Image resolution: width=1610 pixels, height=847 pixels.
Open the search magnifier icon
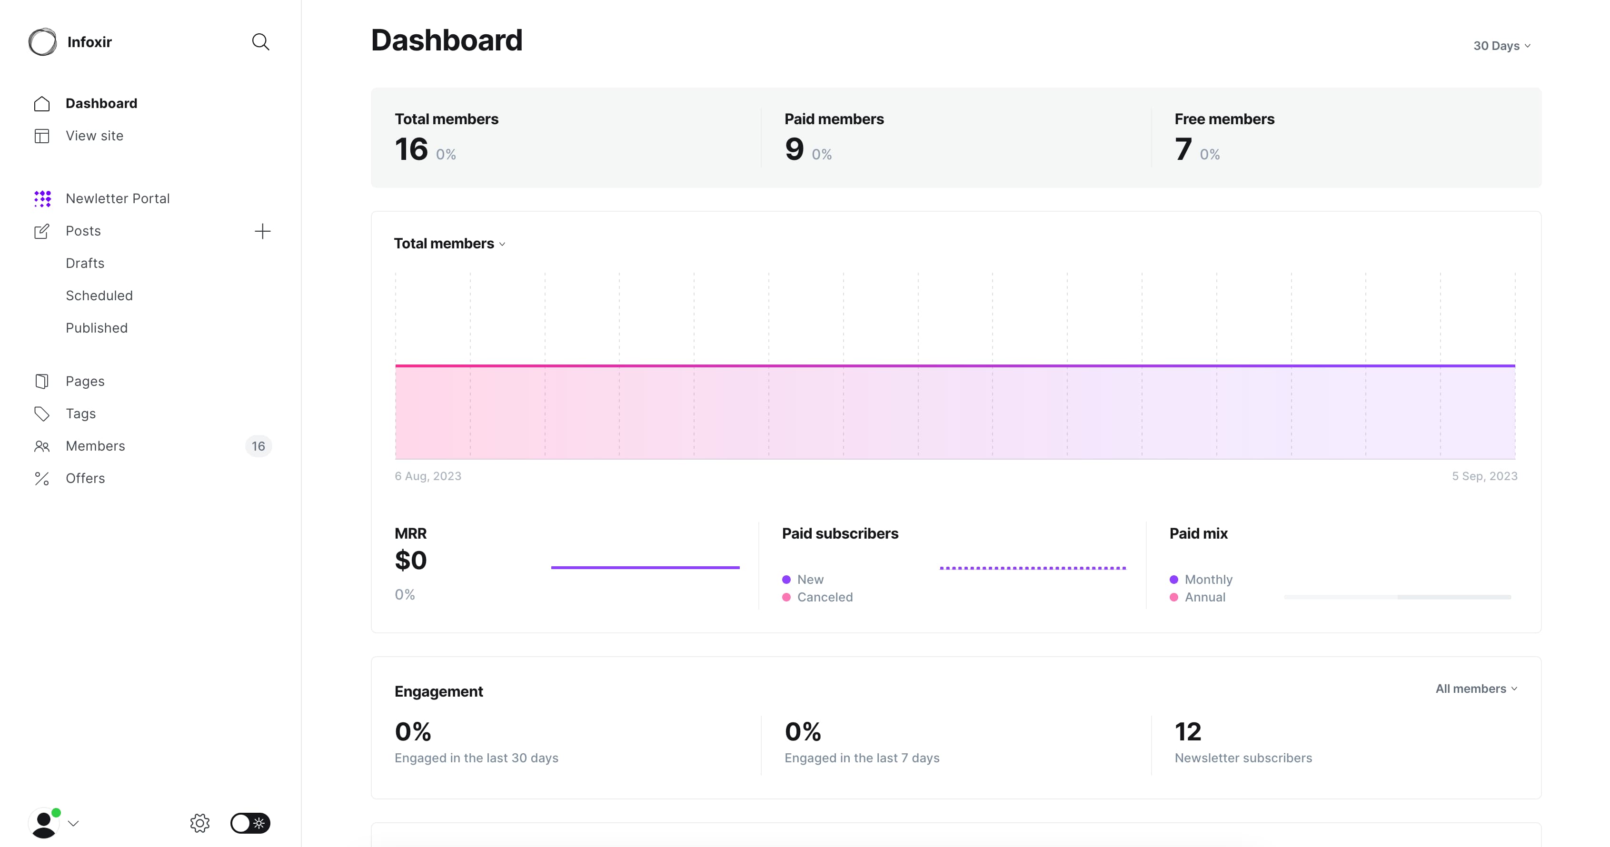click(260, 42)
